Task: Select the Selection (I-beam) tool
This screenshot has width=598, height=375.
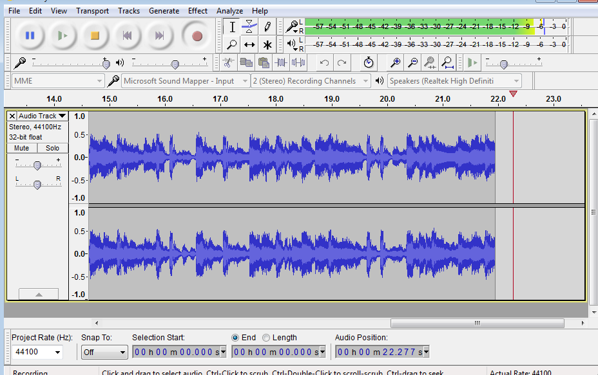Action: pyautogui.click(x=232, y=27)
